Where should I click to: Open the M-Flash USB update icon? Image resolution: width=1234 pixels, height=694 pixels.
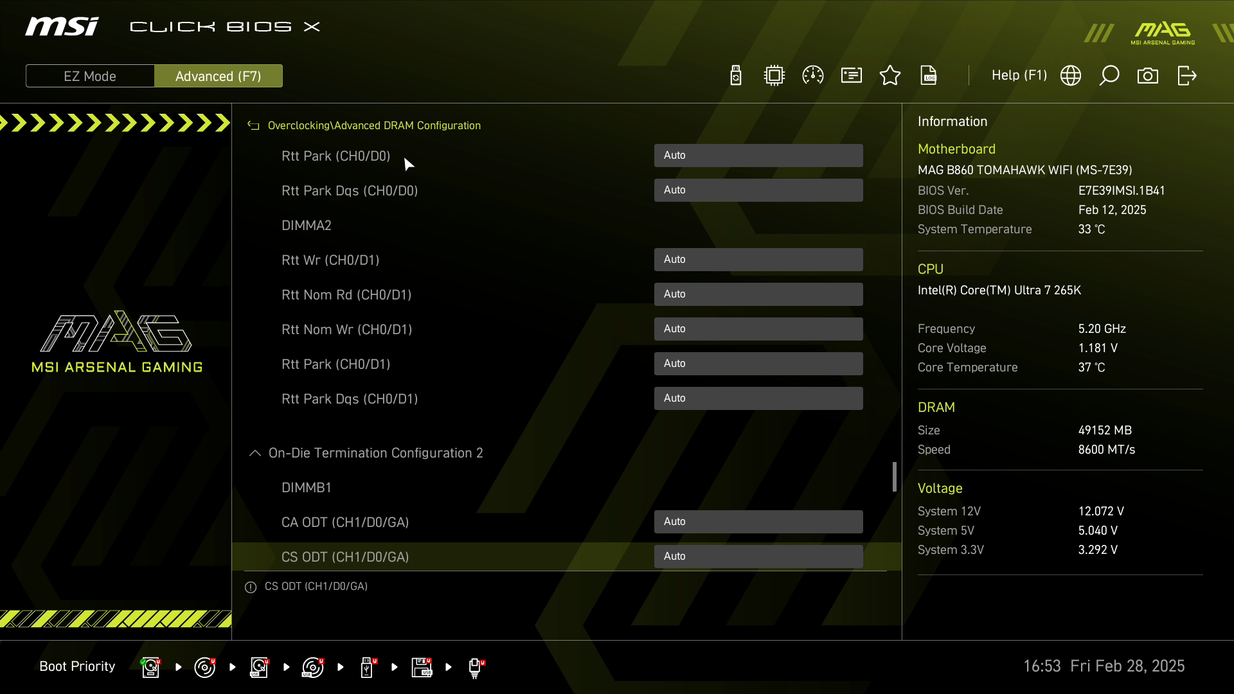click(x=736, y=76)
